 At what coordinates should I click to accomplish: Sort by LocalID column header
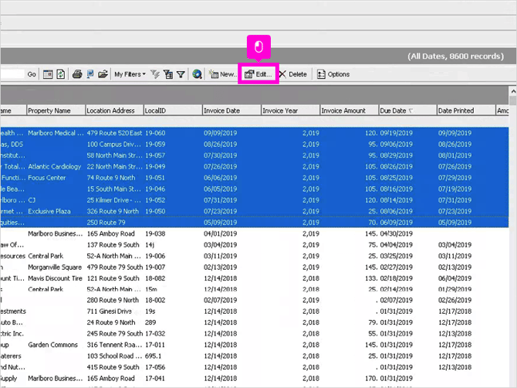(173, 111)
